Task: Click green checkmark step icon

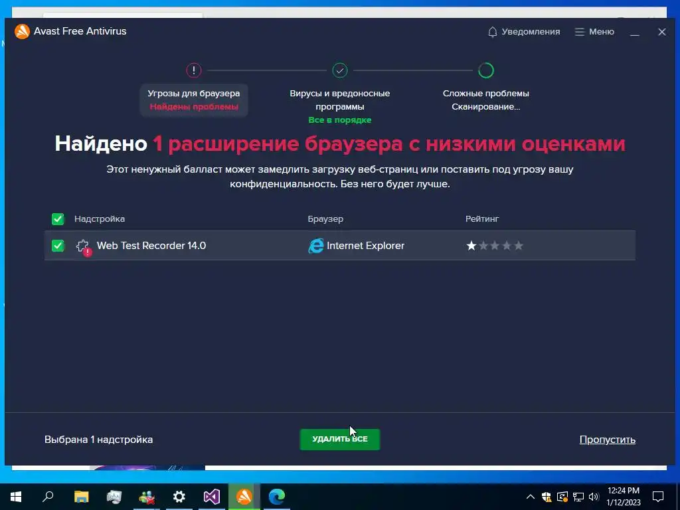Action: coord(340,70)
